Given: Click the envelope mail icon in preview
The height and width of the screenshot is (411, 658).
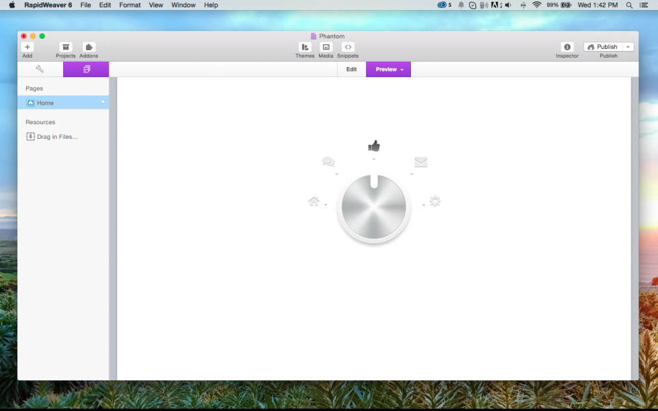Looking at the screenshot, I should pos(420,162).
